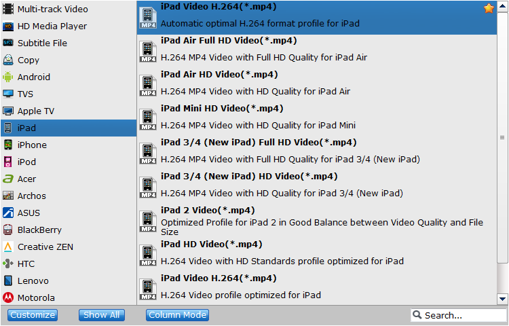
Task: Click the Creative ZEN icon
Action: tap(8, 247)
